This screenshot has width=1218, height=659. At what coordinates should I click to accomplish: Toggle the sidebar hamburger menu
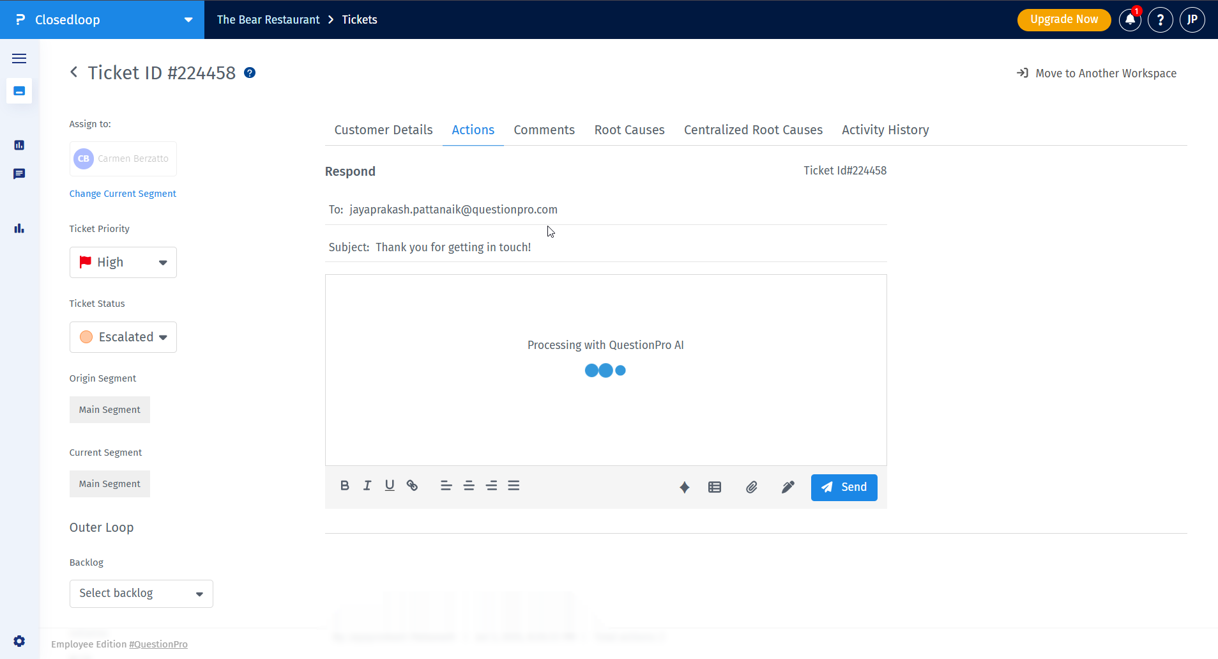click(x=19, y=58)
